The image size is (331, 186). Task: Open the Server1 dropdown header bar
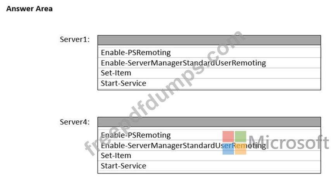pos(209,40)
